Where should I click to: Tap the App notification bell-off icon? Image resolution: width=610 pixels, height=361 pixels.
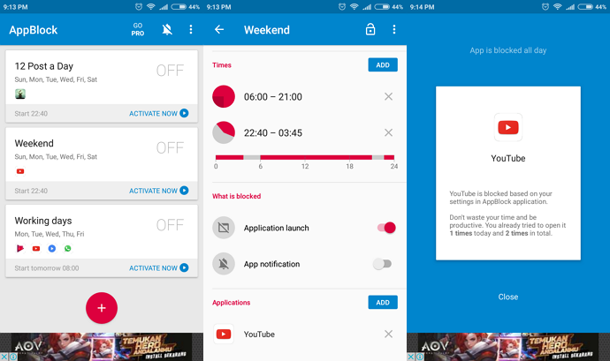click(x=224, y=264)
